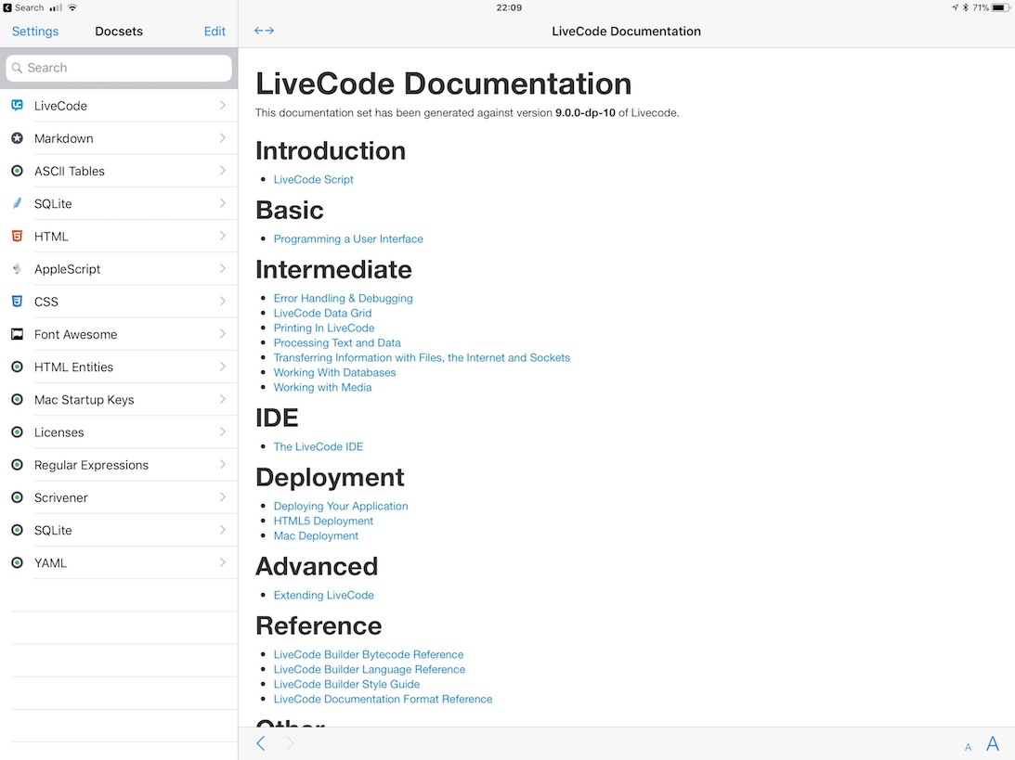Open the Mac Startup Keys docset

point(119,400)
